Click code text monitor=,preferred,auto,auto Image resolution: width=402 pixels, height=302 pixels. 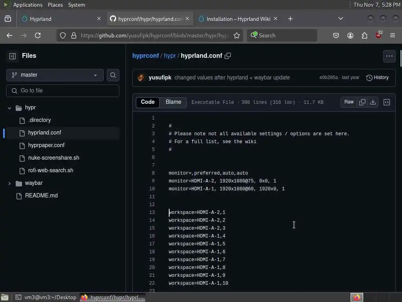(208, 173)
